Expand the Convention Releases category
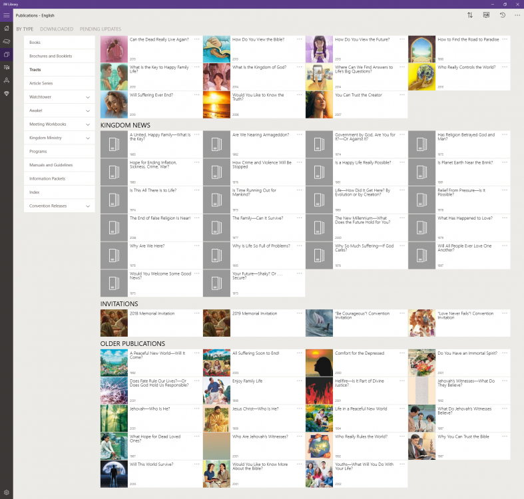The image size is (524, 499). point(88,206)
